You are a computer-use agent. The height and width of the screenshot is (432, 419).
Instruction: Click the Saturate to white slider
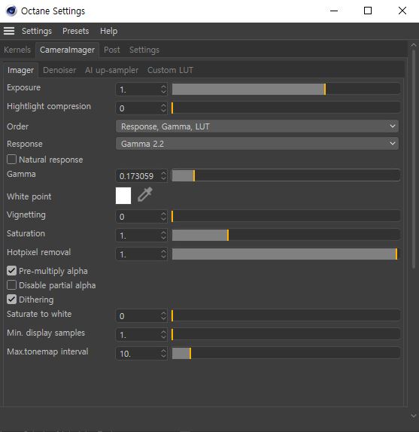[x=286, y=316]
